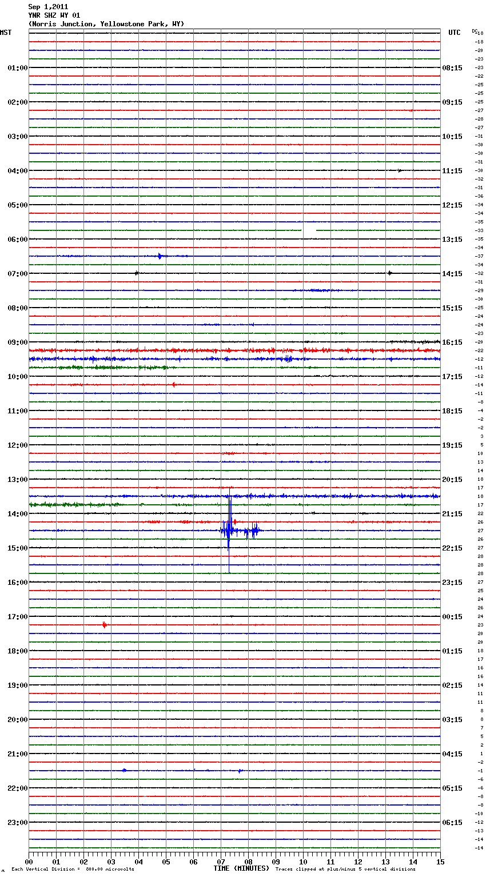The width and height of the screenshot is (486, 877).
Task: Click the 18:15 UTC time label
Action: pos(452,411)
